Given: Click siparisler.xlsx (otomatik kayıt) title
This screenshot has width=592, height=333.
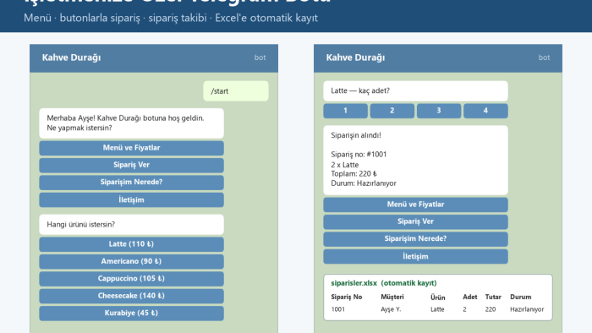Looking at the screenshot, I should [x=384, y=283].
